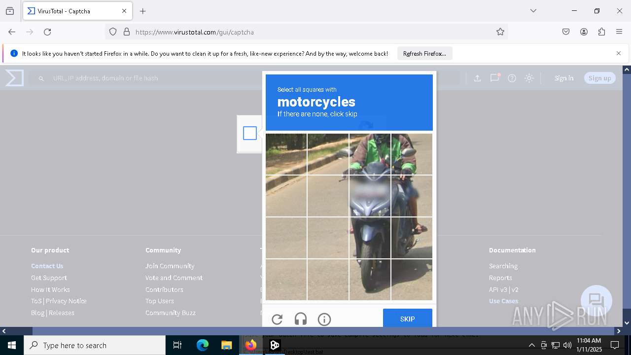
Task: Click the SKIP button
Action: pos(408,319)
